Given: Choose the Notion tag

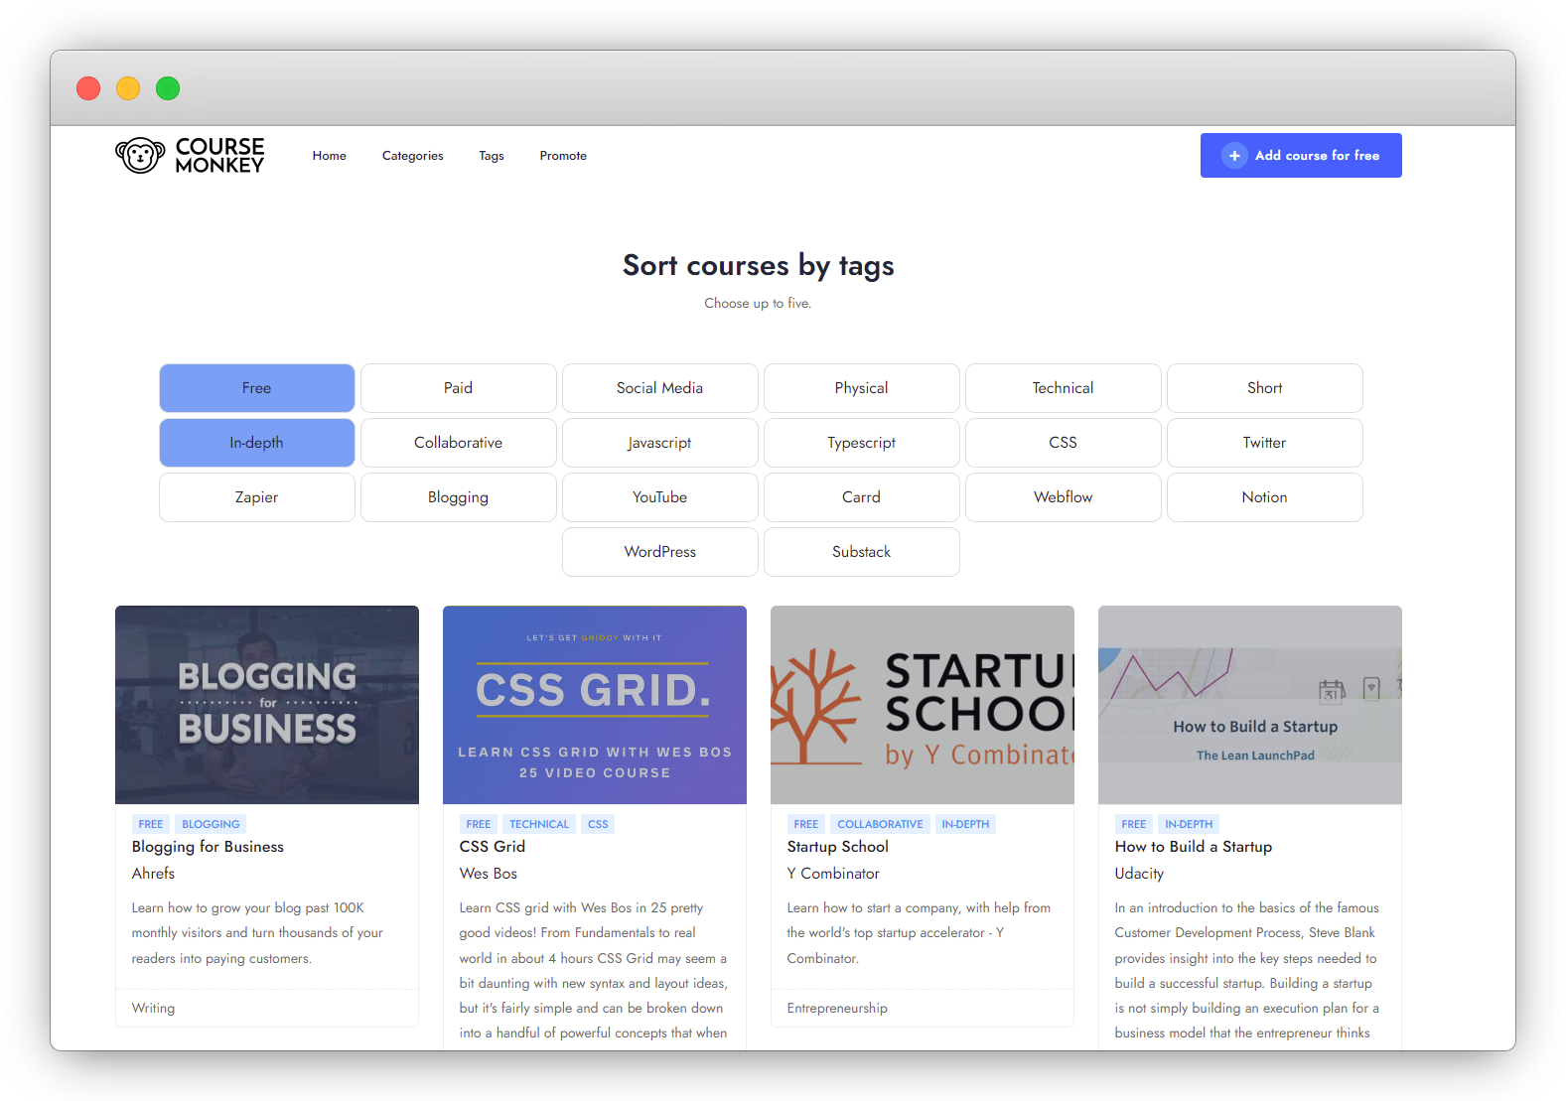Looking at the screenshot, I should [1265, 497].
